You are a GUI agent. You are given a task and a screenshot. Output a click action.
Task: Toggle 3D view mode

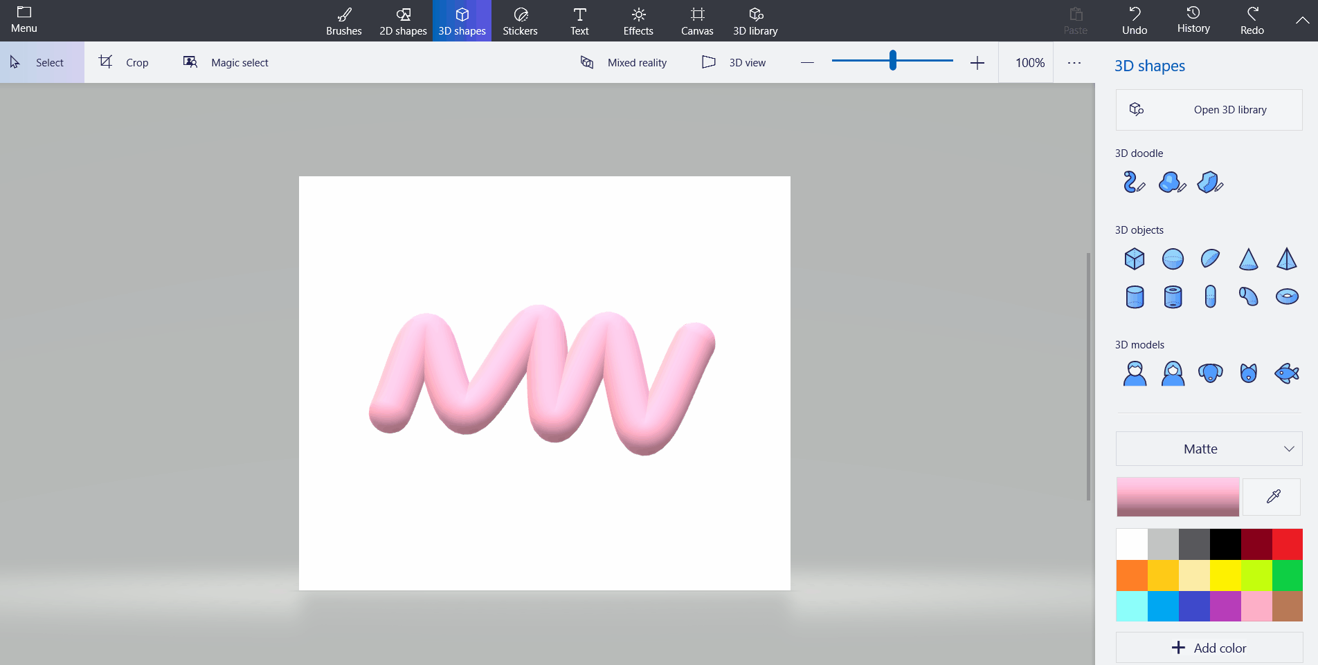(x=734, y=62)
